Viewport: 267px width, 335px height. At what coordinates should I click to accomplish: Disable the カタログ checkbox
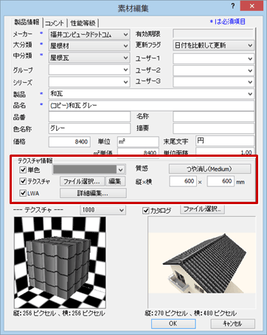146,211
